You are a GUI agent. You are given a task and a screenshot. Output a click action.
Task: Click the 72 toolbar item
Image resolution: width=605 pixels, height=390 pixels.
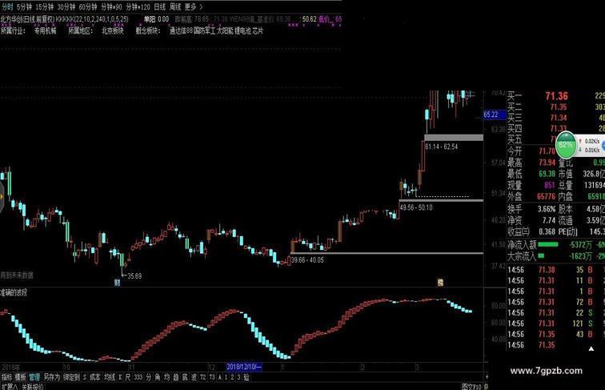click(203, 377)
